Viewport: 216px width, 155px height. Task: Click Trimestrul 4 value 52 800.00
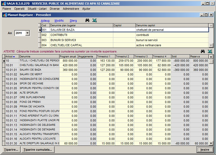(x=162, y=70)
